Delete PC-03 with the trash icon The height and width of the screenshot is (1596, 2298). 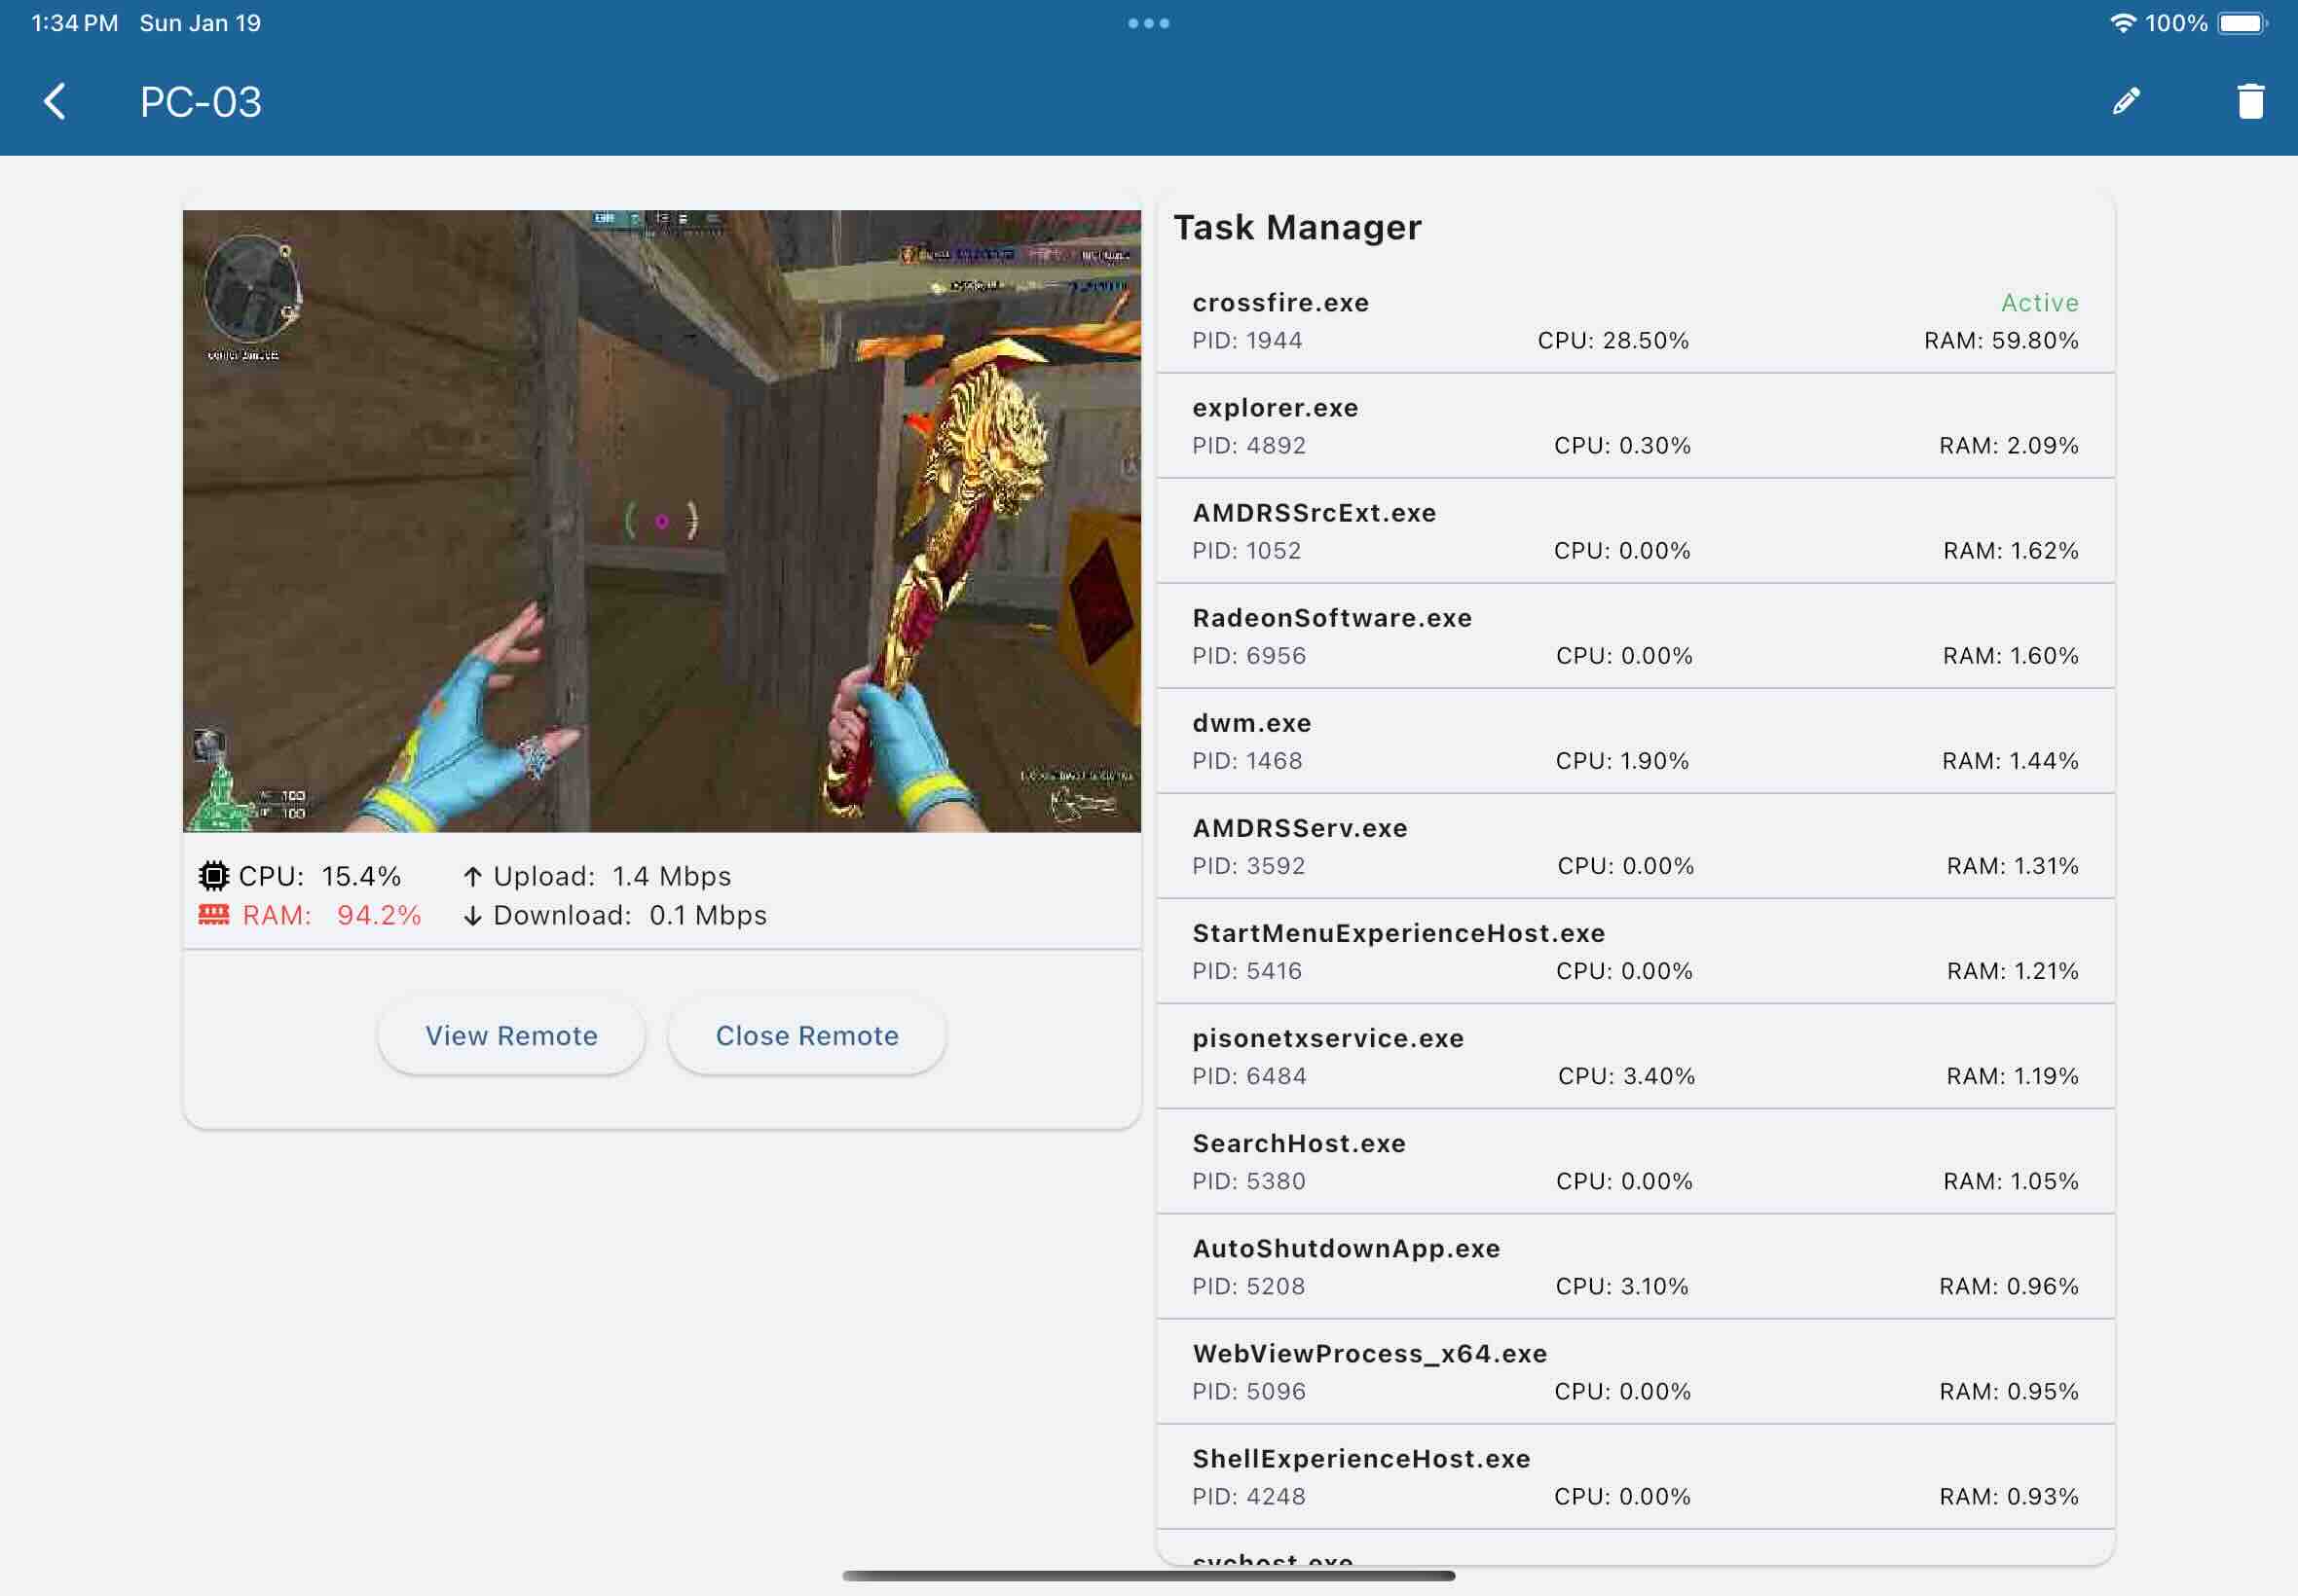2250,101
